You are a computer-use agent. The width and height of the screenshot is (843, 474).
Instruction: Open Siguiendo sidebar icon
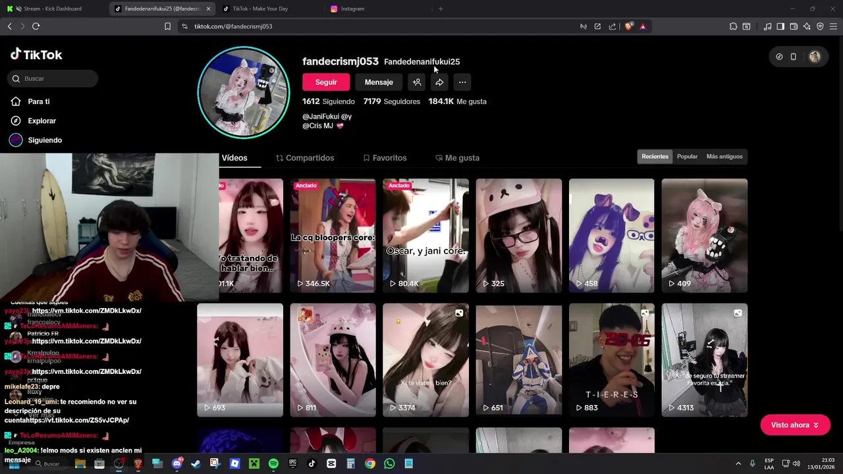tap(16, 140)
